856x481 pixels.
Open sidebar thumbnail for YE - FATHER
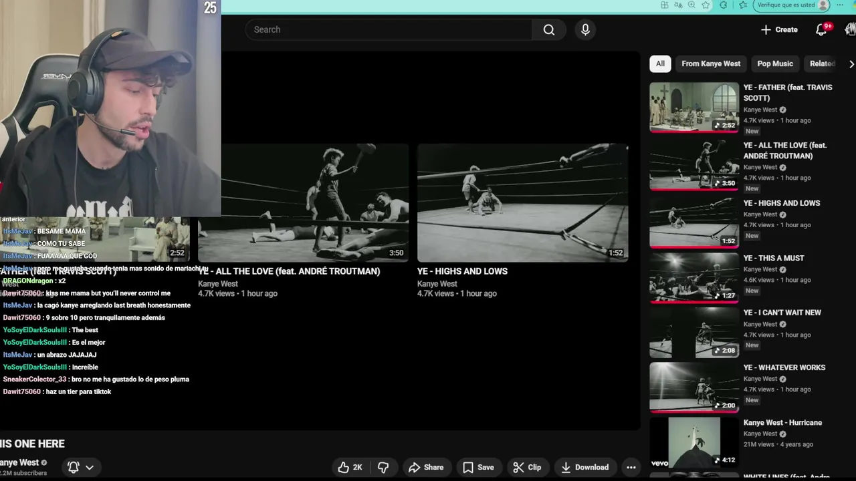(694, 107)
